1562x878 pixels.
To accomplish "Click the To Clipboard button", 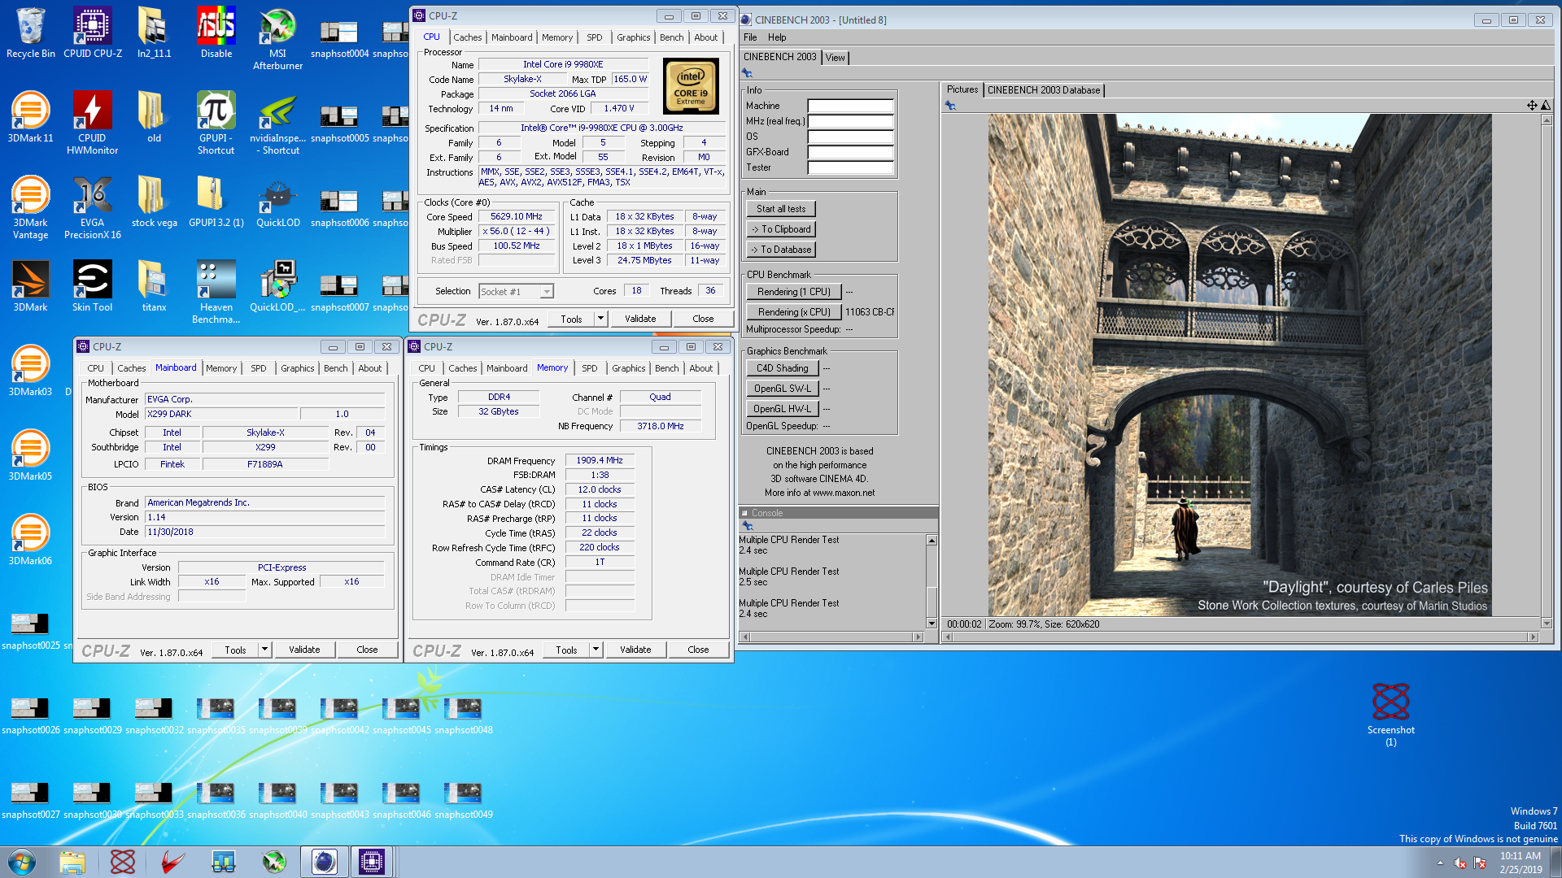I will pos(781,229).
